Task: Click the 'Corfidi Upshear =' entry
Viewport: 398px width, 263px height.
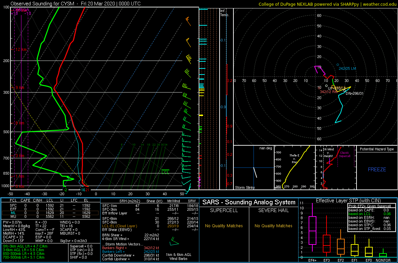Action: (131, 259)
